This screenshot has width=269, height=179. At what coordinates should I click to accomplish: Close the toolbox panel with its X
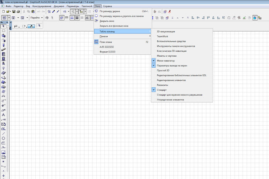pyautogui.click(x=7, y=22)
